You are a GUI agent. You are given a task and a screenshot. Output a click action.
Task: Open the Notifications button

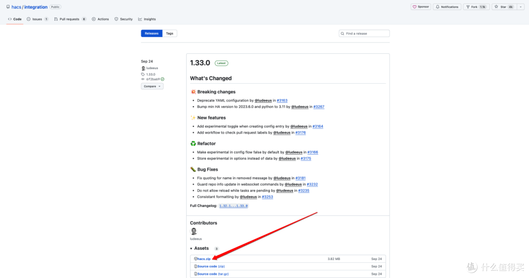click(x=447, y=7)
